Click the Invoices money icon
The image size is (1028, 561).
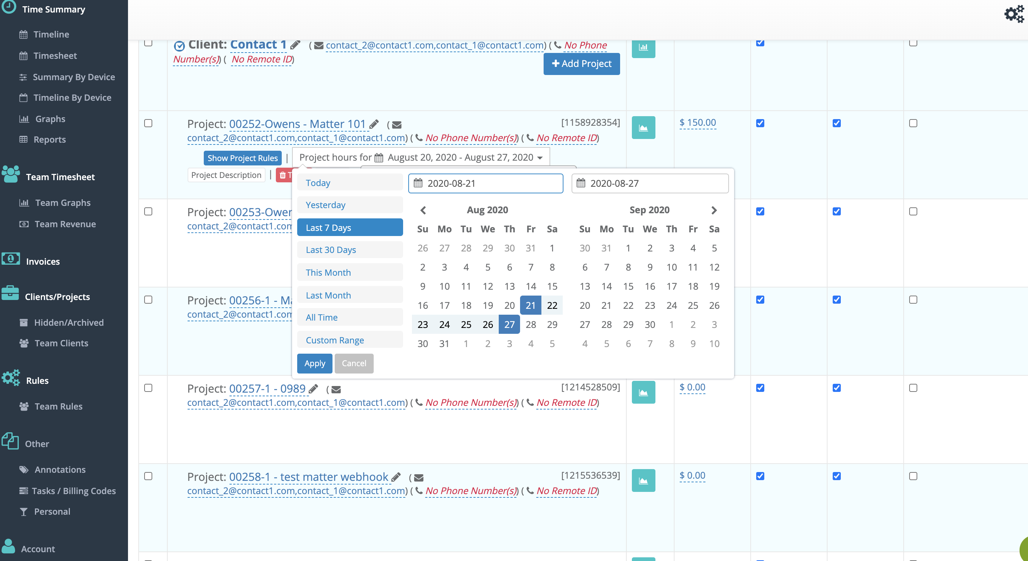pyautogui.click(x=10, y=259)
